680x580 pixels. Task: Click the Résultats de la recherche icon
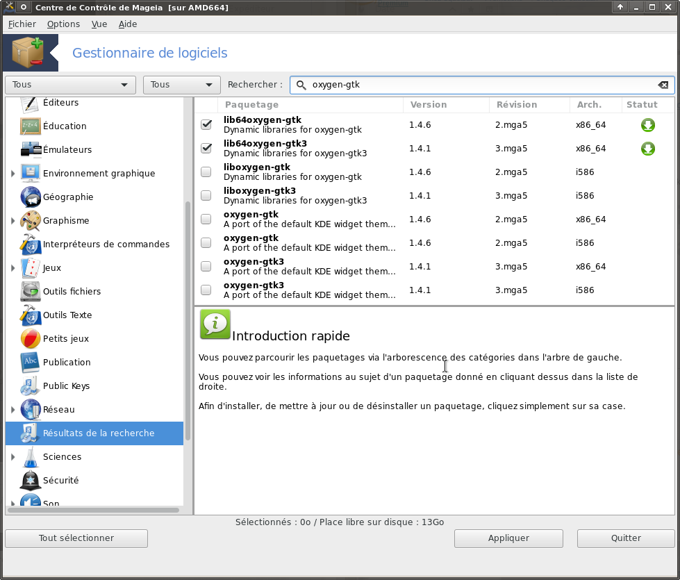(x=31, y=433)
